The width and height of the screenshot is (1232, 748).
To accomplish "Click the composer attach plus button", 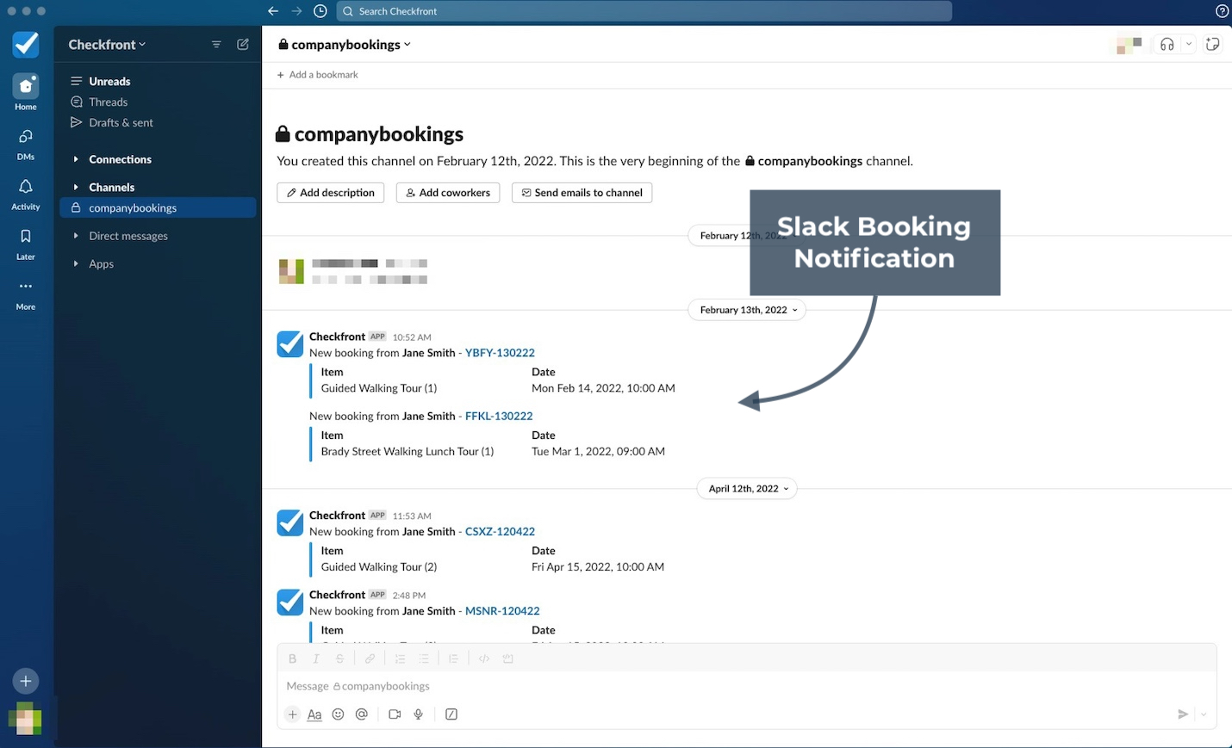I will click(292, 714).
